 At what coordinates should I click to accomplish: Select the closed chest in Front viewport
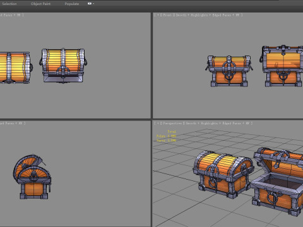(x=229, y=71)
